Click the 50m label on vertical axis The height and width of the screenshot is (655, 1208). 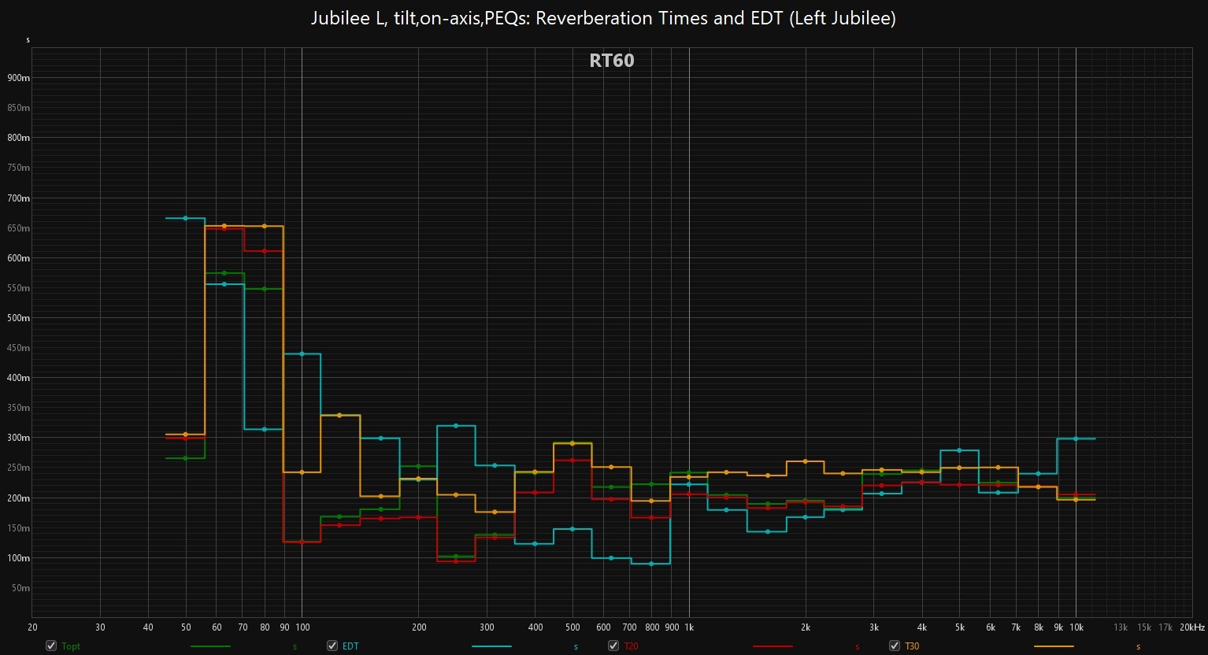click(20, 588)
